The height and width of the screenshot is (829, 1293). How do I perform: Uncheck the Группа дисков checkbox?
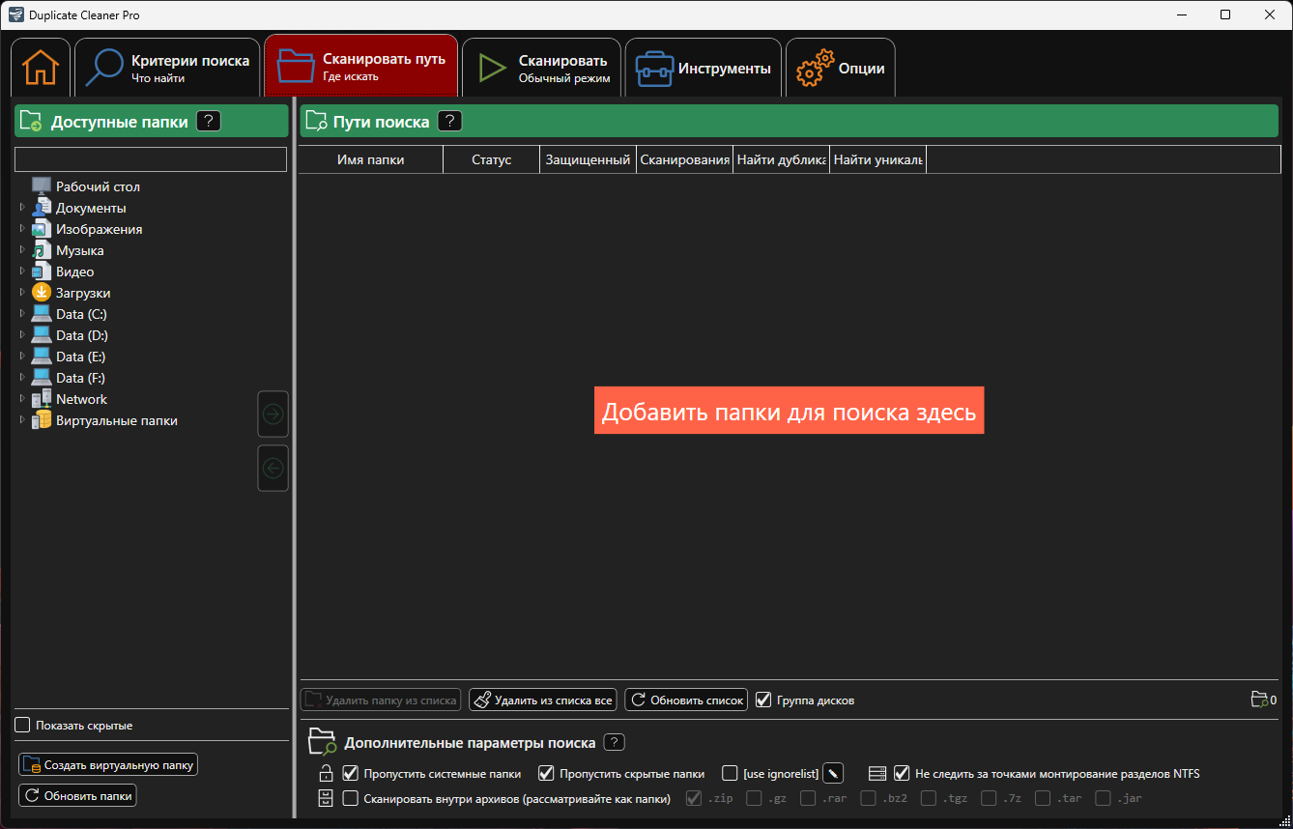pos(763,700)
